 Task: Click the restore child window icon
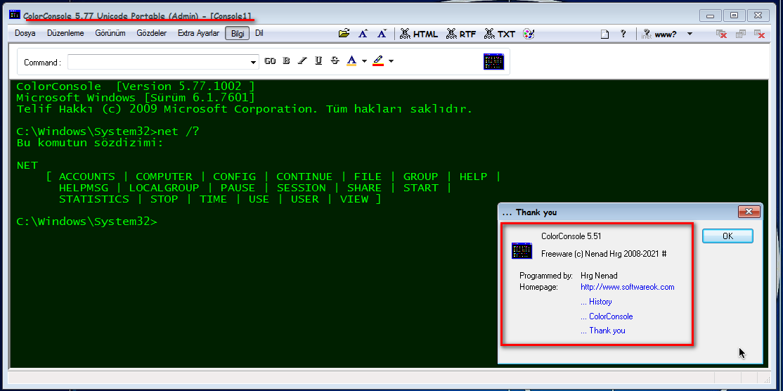[741, 34]
